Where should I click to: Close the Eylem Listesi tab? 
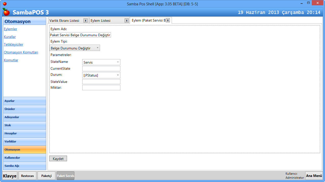pos(127,21)
